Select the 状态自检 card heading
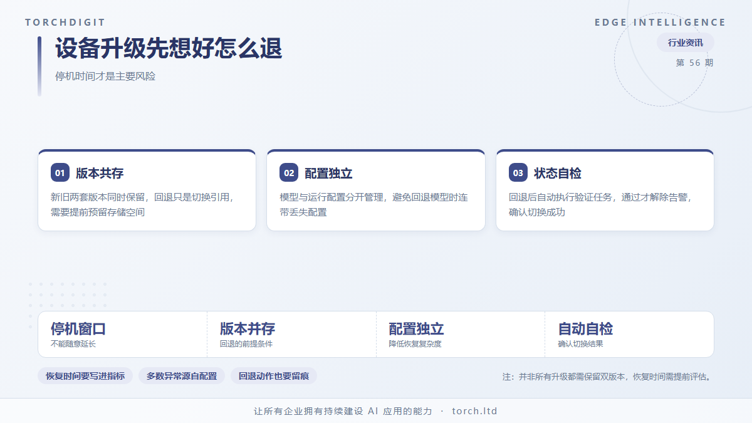Screen dimensions: 752x423 click(558, 174)
